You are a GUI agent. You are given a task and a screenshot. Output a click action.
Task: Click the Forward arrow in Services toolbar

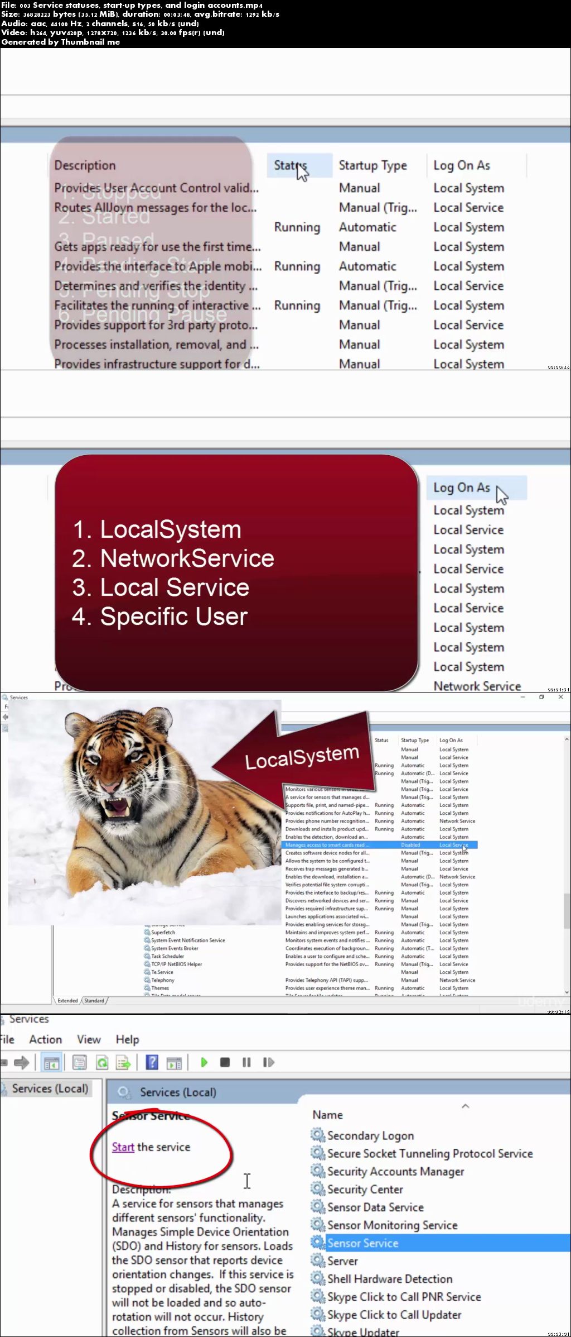click(x=21, y=1062)
